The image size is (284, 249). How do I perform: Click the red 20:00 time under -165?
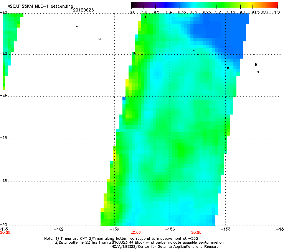(x=5, y=233)
